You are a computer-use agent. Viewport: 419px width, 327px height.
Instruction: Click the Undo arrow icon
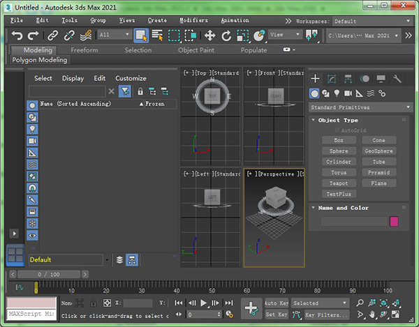tap(17, 35)
